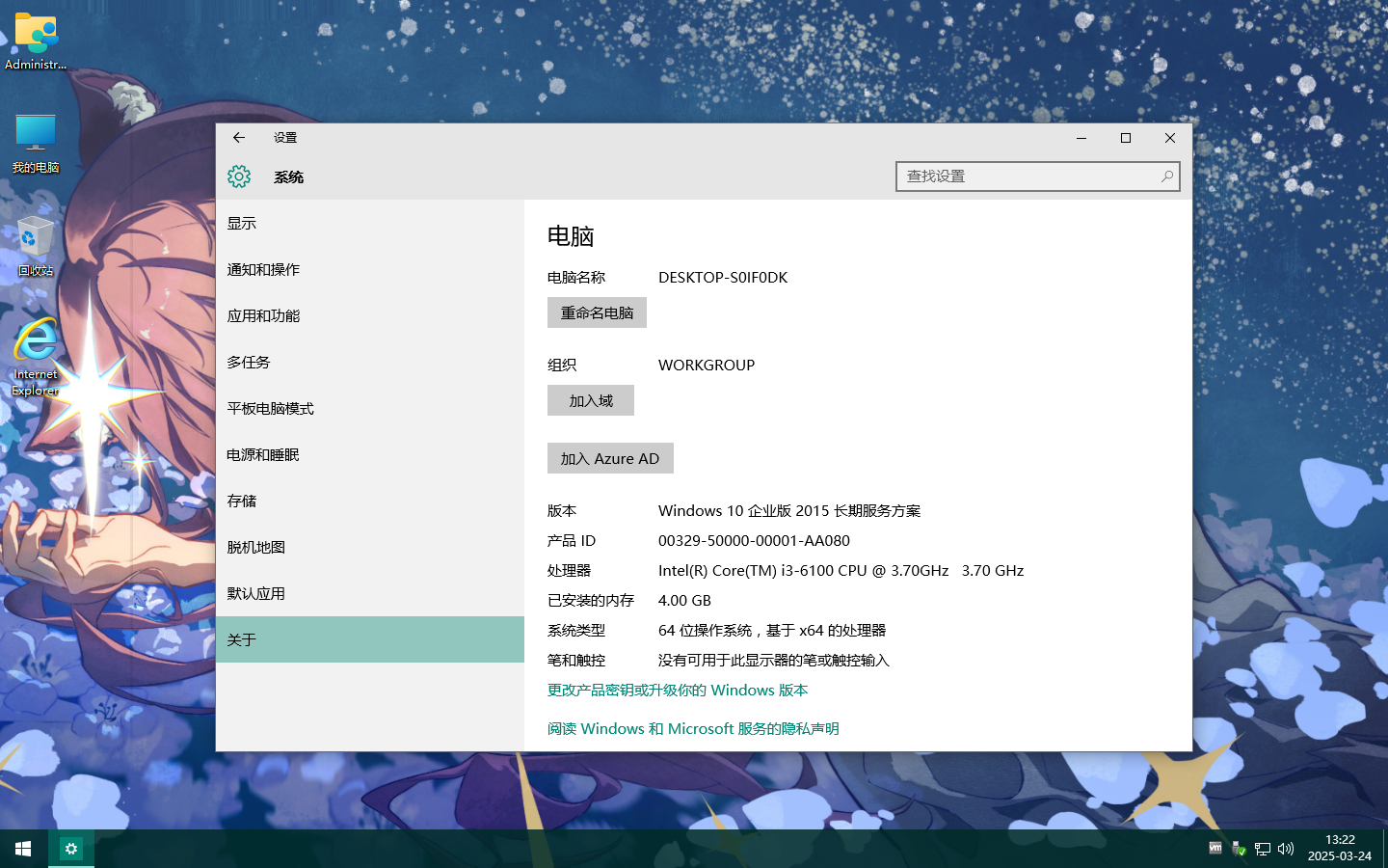Click the Settings gear taskbar button

[70, 849]
